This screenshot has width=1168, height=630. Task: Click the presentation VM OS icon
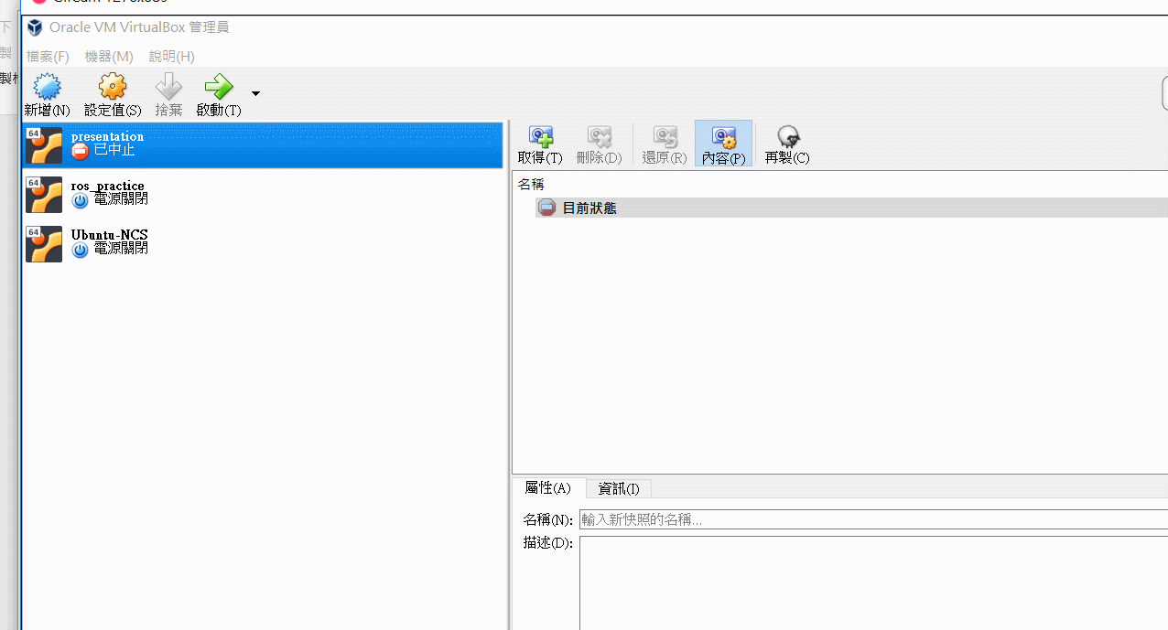[x=44, y=145]
